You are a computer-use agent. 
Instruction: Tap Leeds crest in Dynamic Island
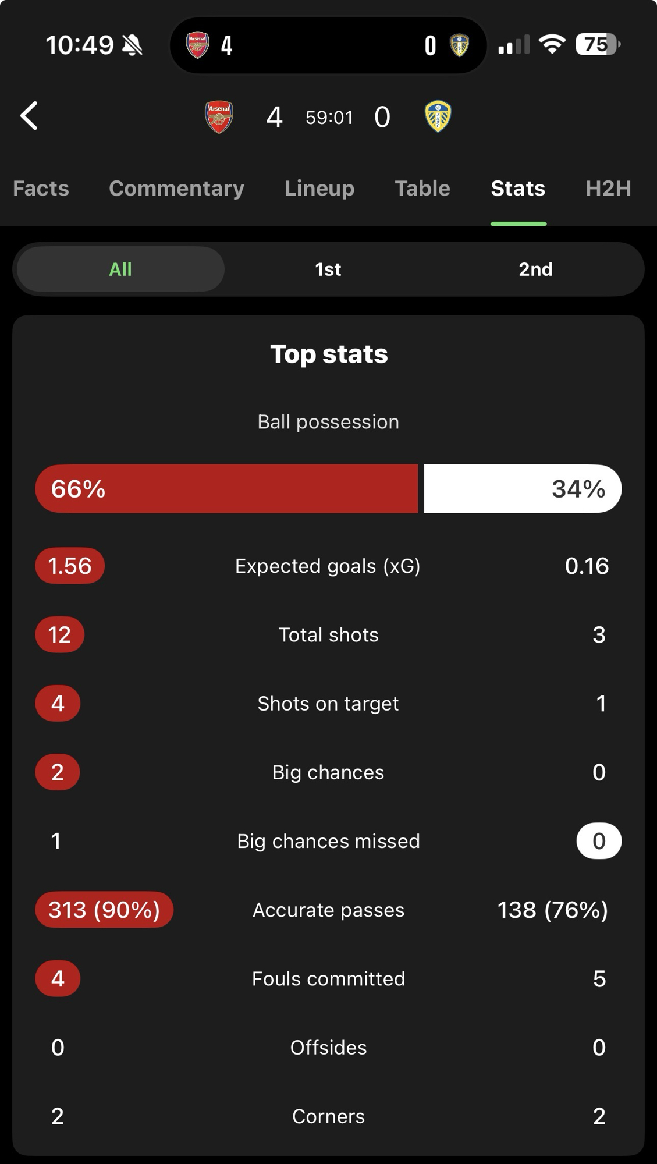459,45
